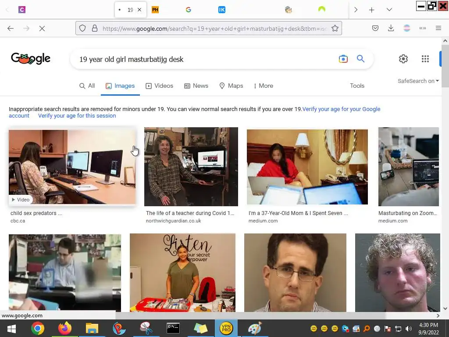The width and height of the screenshot is (449, 337).
Task: Click the horizontal scrollbar right arrow
Action: coord(438,315)
